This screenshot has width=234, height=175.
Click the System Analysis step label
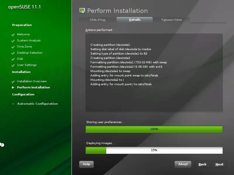tap(29, 41)
